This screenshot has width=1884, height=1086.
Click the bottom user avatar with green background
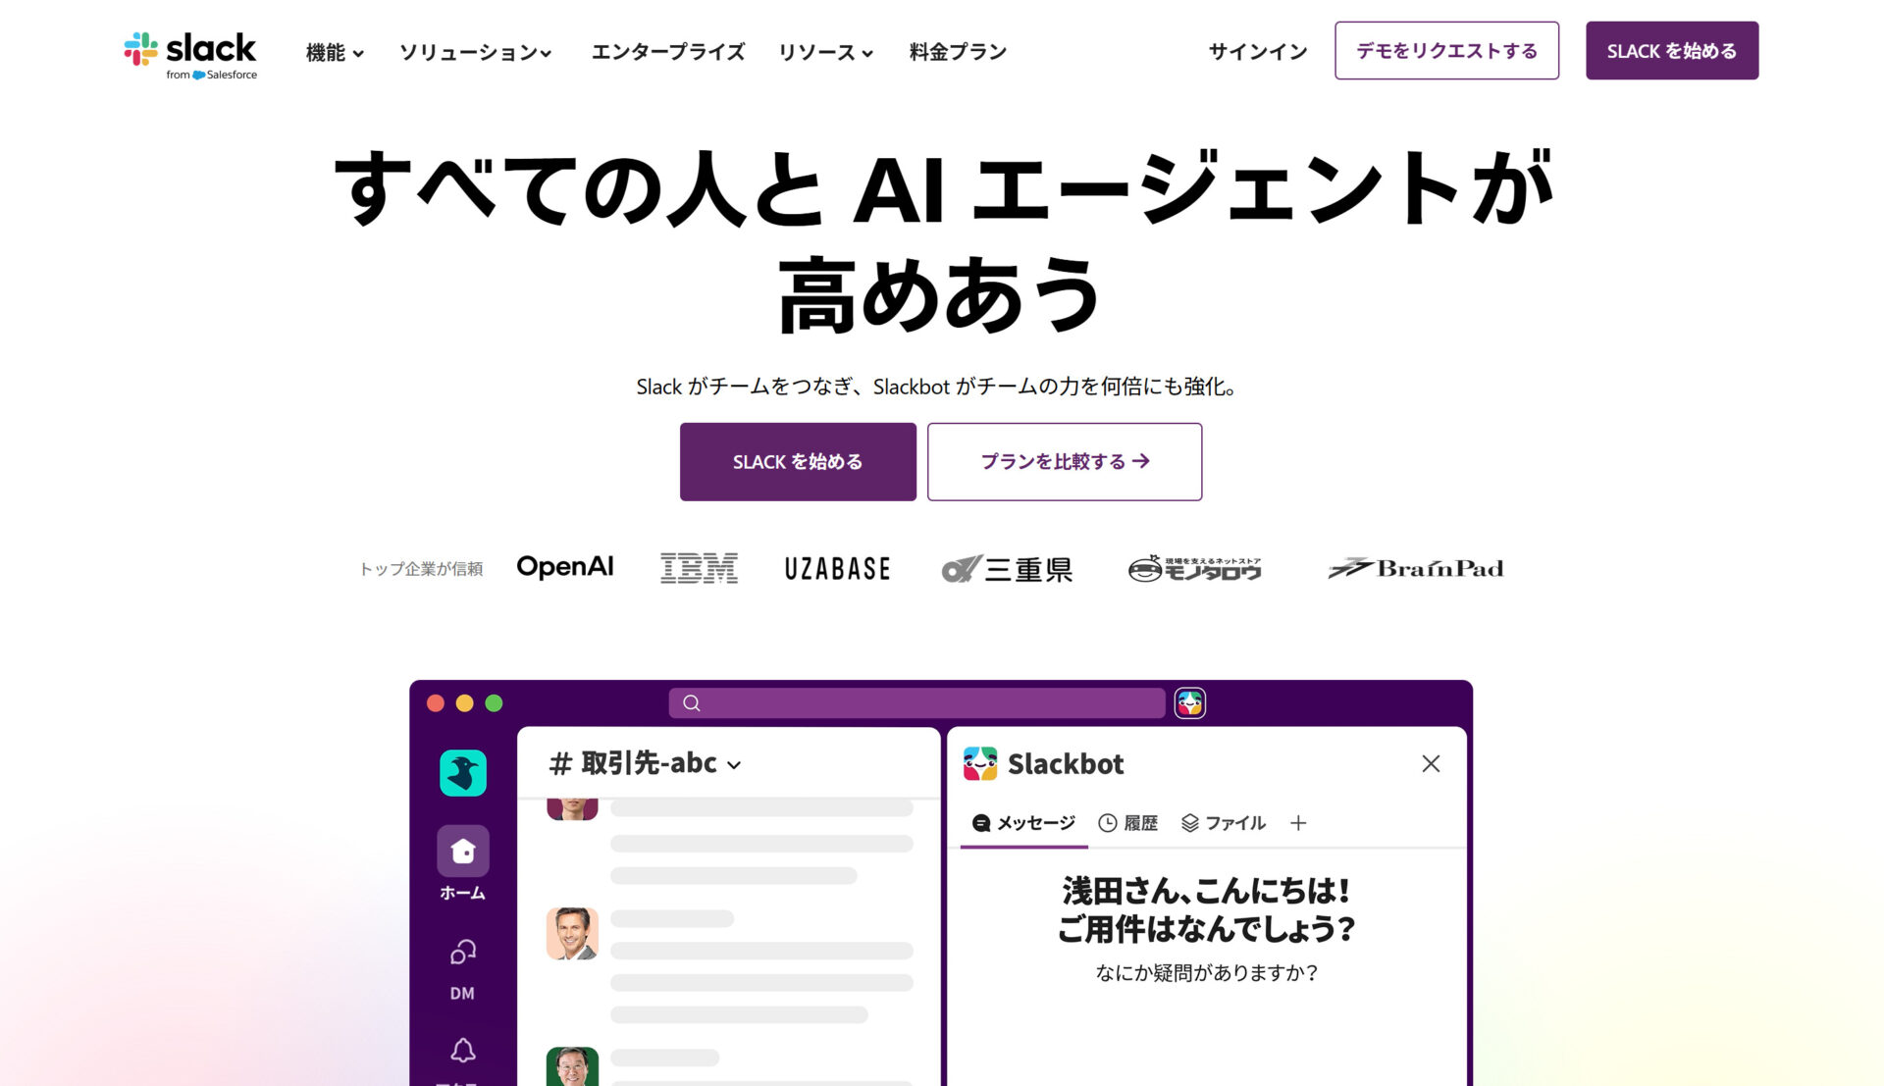pyautogui.click(x=572, y=1066)
